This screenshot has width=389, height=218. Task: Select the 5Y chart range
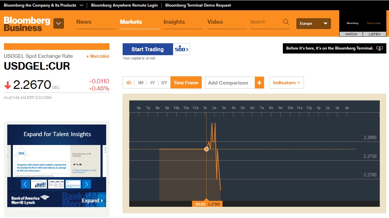click(x=164, y=83)
